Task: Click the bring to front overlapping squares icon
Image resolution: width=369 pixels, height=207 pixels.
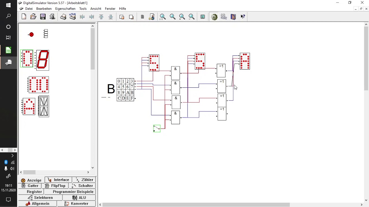Action: pos(122,17)
